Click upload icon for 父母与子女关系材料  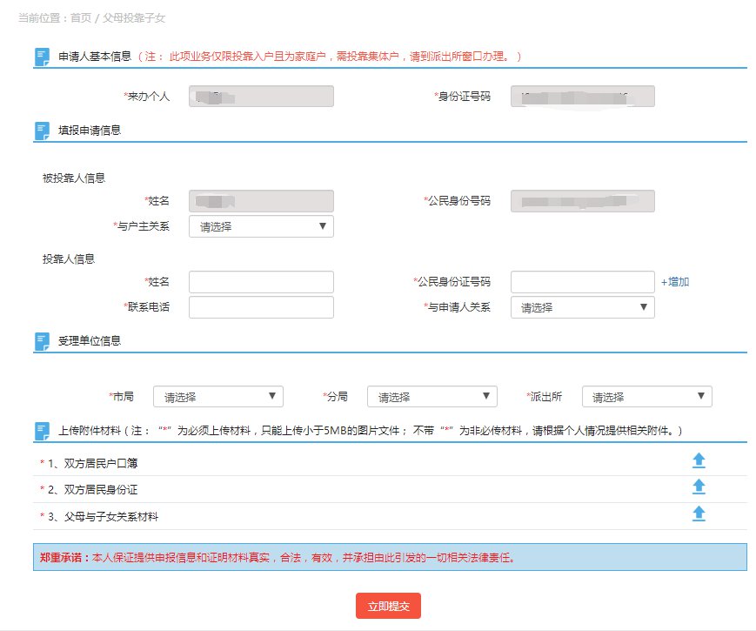pos(698,514)
